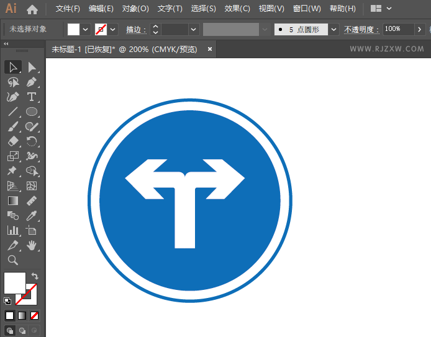Select the Paintbrush tool
This screenshot has height=337, width=431.
pyautogui.click(x=13, y=126)
